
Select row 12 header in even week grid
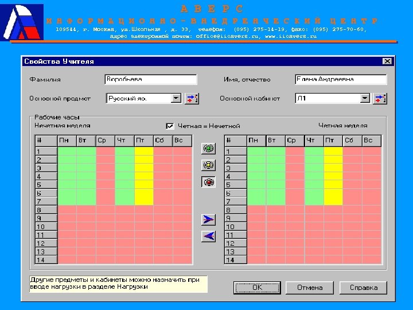point(236,243)
